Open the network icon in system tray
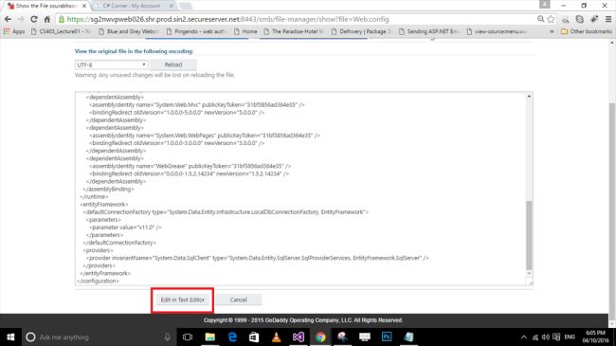 (535, 337)
